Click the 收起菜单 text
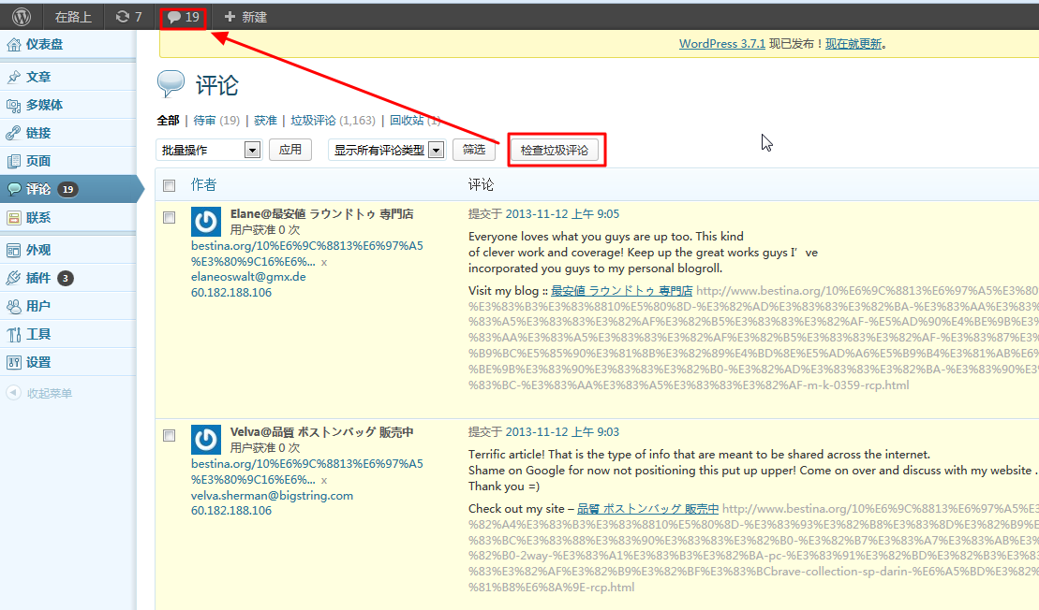Image resolution: width=1039 pixels, height=610 pixels. pyautogui.click(x=50, y=393)
